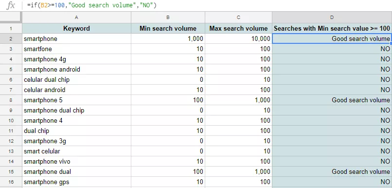This screenshot has width=392, height=188.
Task: Select row 2 header
Action: [x=11, y=39]
